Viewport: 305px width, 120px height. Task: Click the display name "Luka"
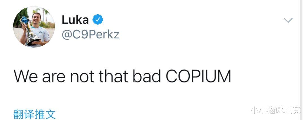coord(75,20)
